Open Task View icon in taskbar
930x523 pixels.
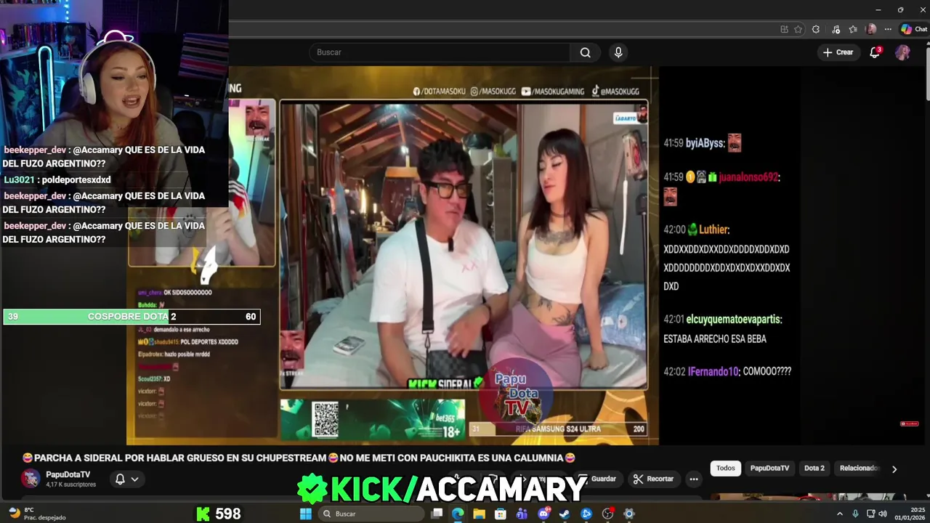[x=437, y=514]
